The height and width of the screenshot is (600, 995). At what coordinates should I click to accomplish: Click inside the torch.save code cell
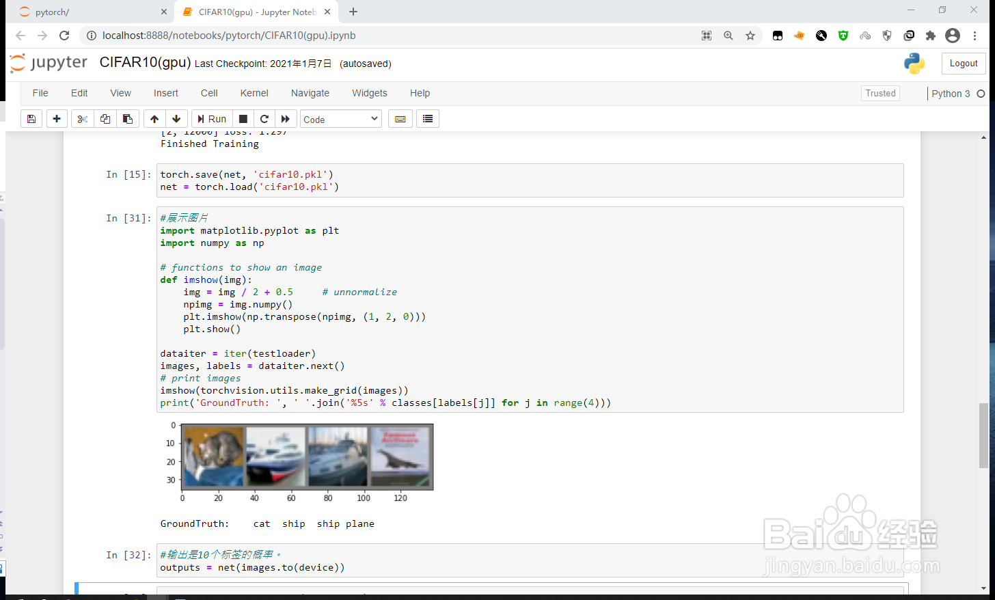click(530, 180)
